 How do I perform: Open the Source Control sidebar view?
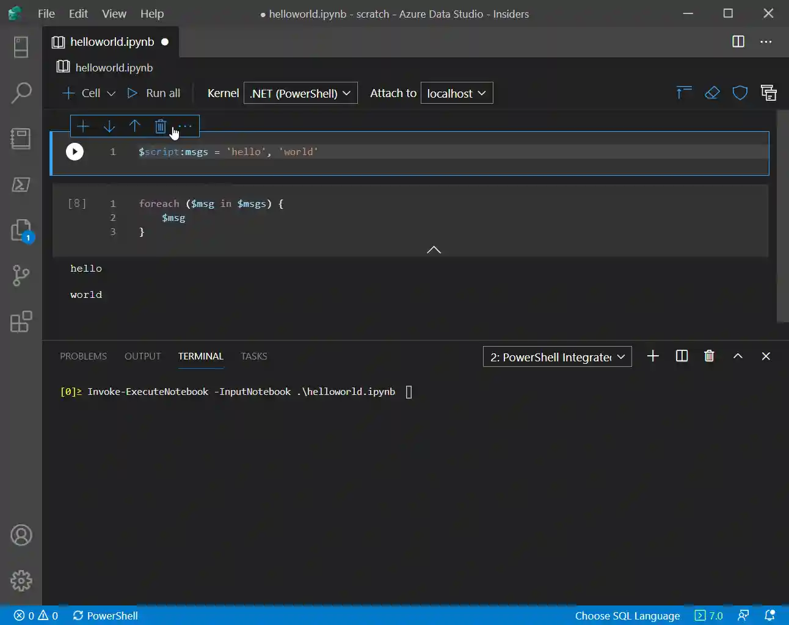(x=21, y=275)
